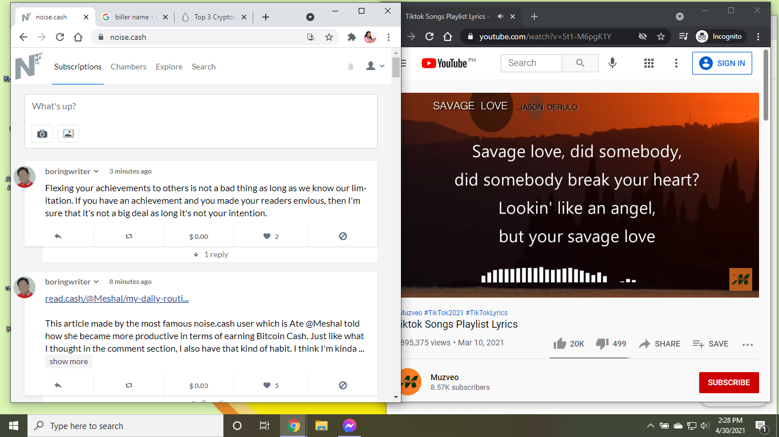Like the 8 minutes ago post
Screen dimensions: 779x437
click(266, 385)
